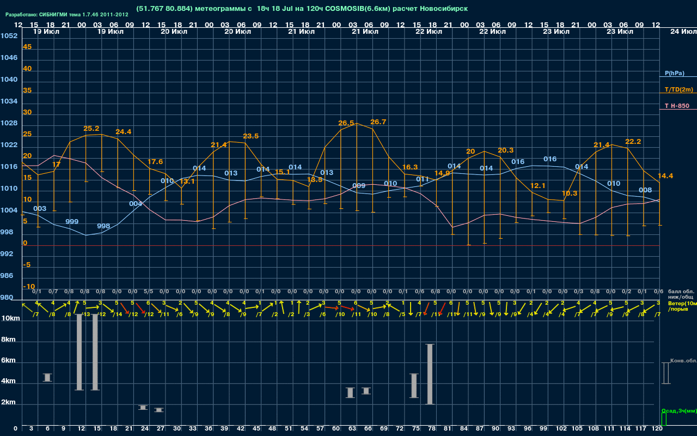
Task: Click the 26.7 temperature peak label
Action: [x=378, y=122]
